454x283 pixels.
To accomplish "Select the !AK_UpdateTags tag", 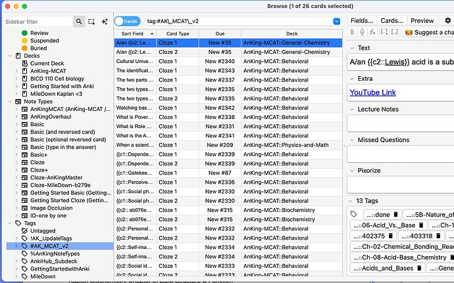I will (x=51, y=238).
